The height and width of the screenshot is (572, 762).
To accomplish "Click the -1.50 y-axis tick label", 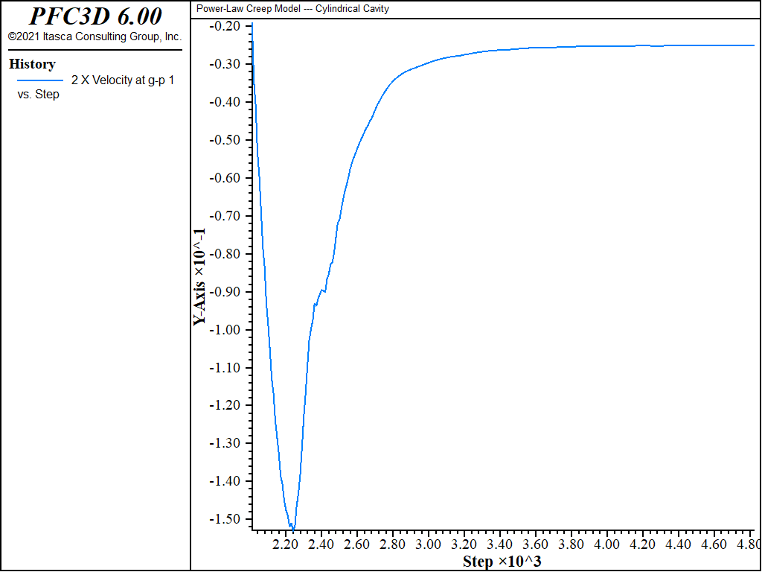I will coord(224,519).
